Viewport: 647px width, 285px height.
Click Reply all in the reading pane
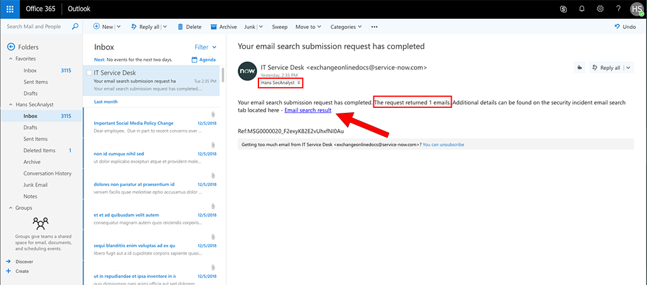(607, 68)
